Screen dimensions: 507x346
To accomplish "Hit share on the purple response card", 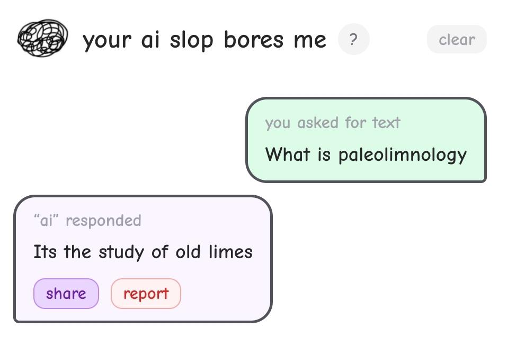I will click(x=66, y=293).
